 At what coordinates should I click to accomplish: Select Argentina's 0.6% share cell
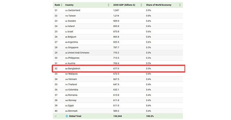[148, 42]
